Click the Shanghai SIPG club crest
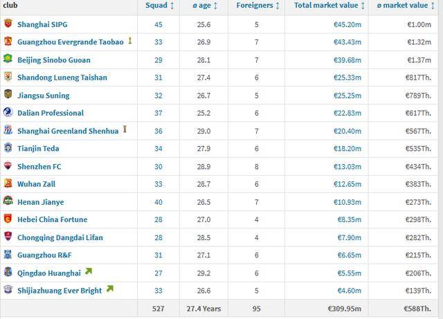443x319 pixels. click(8, 24)
